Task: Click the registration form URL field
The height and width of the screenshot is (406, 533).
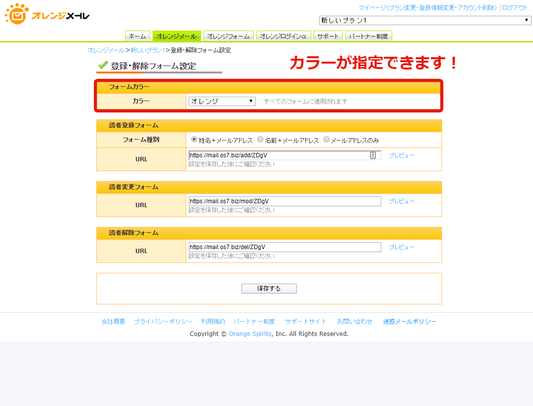Action: pos(285,155)
